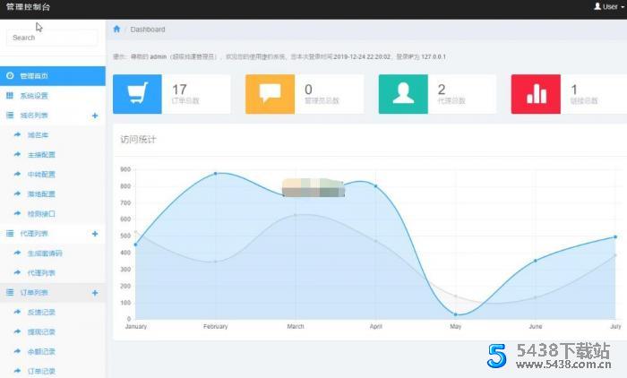This screenshot has width=627, height=378.
Task: Go to 生成邀请码 page
Action: tap(45, 253)
